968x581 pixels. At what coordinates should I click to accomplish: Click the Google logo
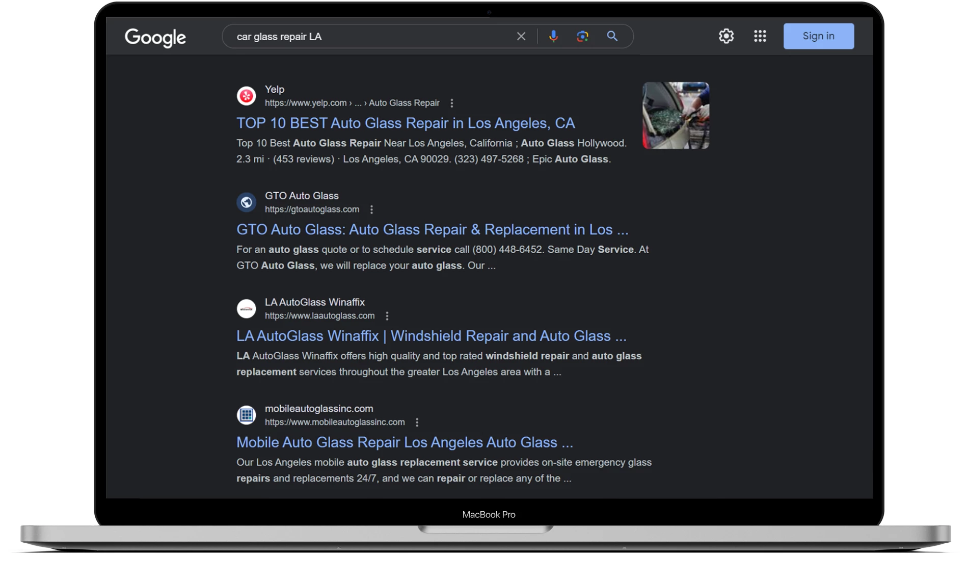click(x=155, y=37)
